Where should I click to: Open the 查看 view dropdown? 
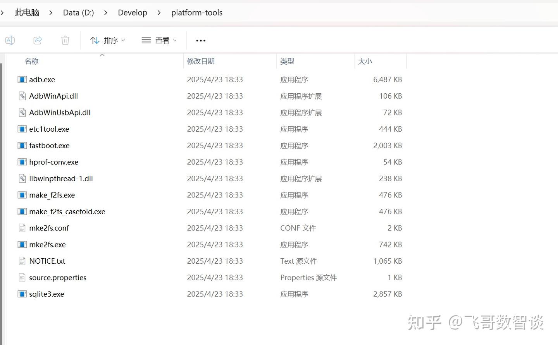coord(159,40)
